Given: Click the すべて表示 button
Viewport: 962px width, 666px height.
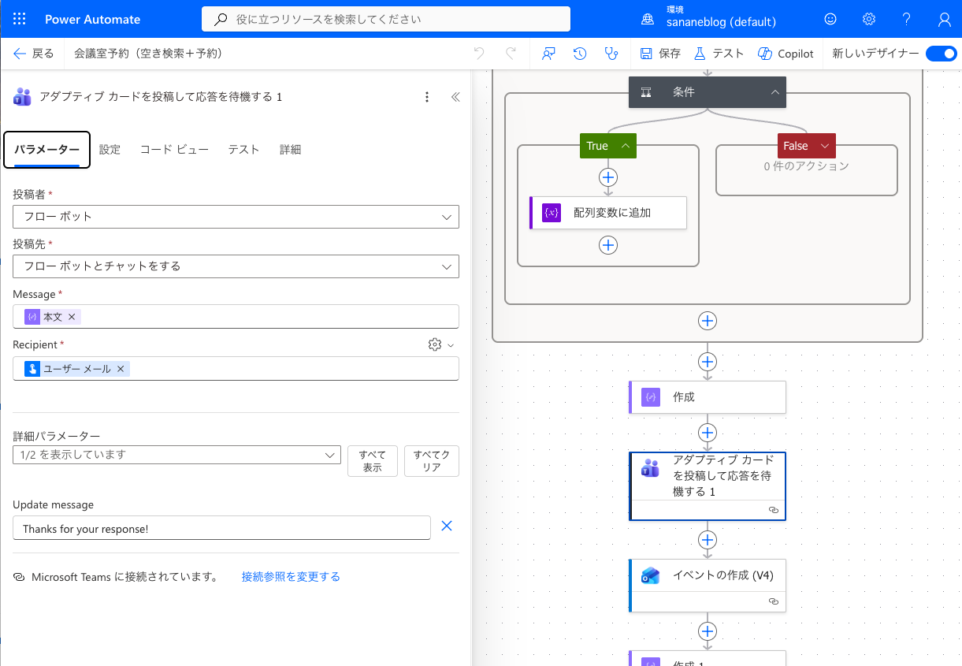Looking at the screenshot, I should (x=373, y=461).
